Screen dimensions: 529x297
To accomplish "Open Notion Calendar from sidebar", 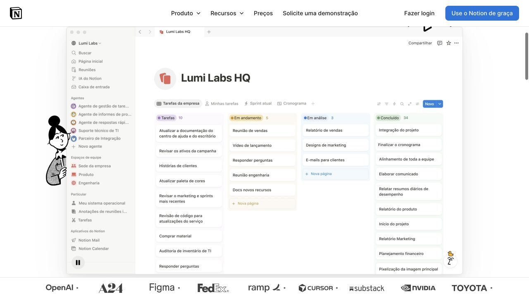I will click(x=90, y=249).
